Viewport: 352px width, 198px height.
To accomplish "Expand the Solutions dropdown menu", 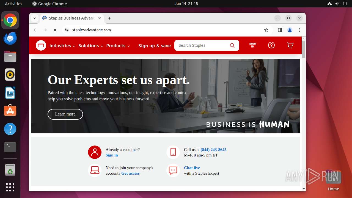I will click(x=91, y=46).
